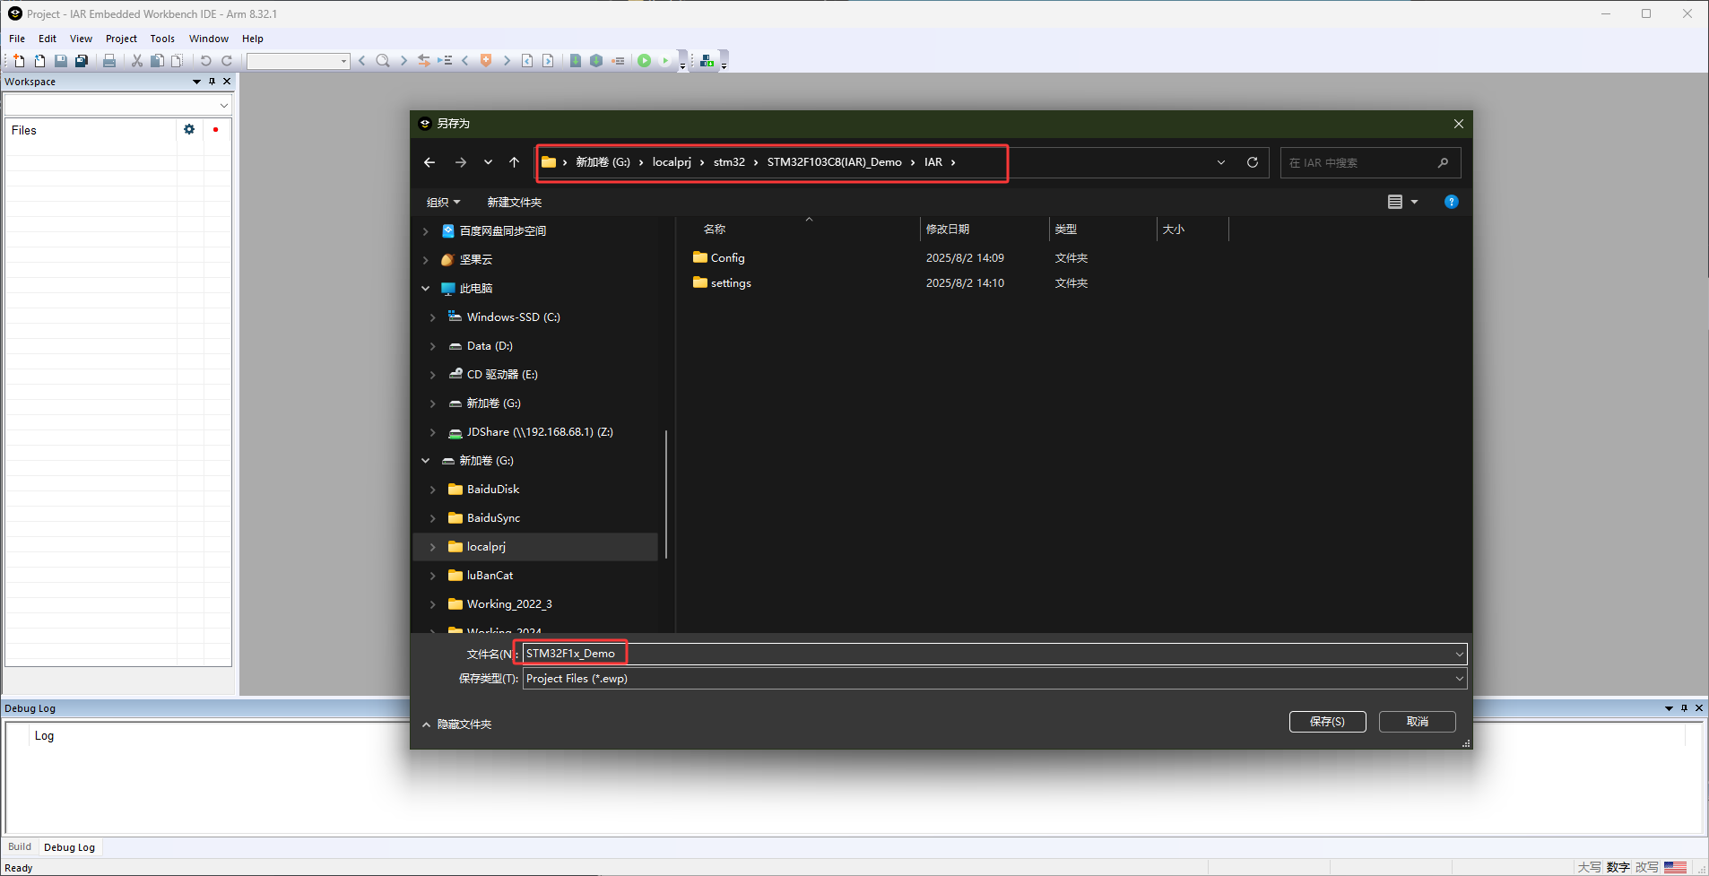The image size is (1709, 876).
Task: Click the Open file toolbar icon
Action: 39,61
